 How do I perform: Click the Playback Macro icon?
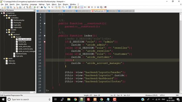pos(95,7)
